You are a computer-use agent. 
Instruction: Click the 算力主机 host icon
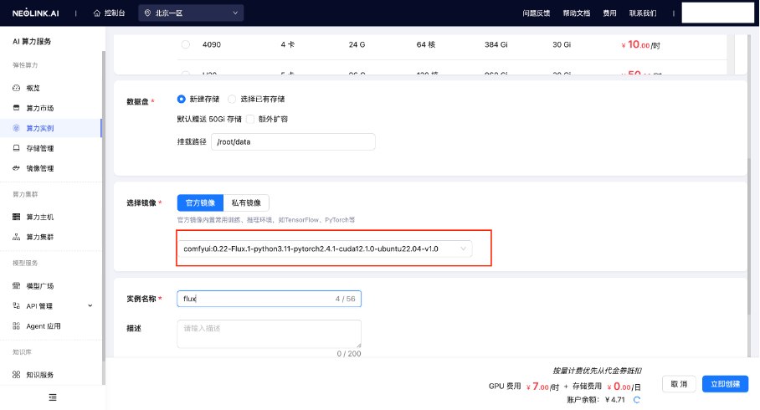(x=17, y=217)
